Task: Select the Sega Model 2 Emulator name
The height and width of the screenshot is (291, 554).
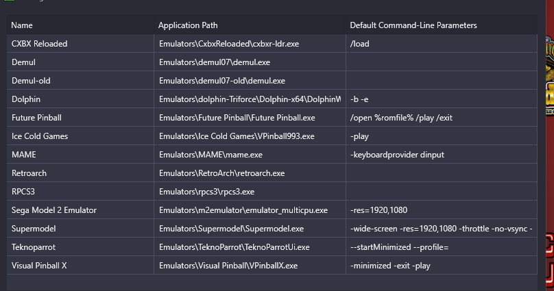Action: point(54,210)
